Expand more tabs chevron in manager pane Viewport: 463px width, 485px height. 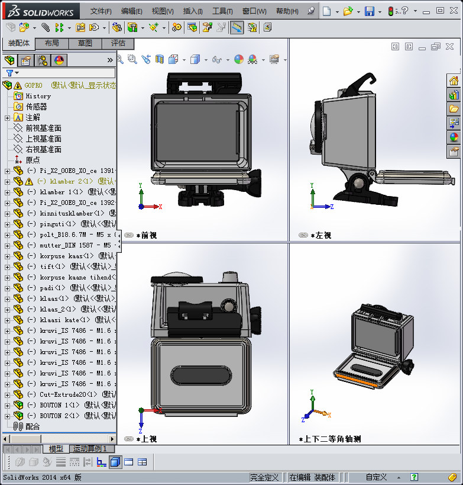(110, 60)
